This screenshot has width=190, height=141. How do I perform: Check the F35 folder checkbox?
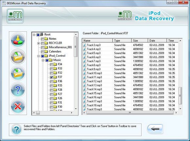coord(51,86)
